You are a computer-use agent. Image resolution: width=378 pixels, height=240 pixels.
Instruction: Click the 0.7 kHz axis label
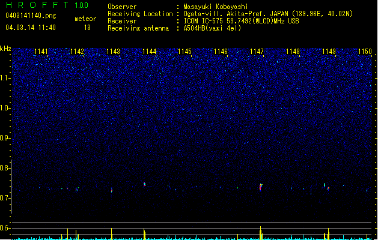pos(5,198)
